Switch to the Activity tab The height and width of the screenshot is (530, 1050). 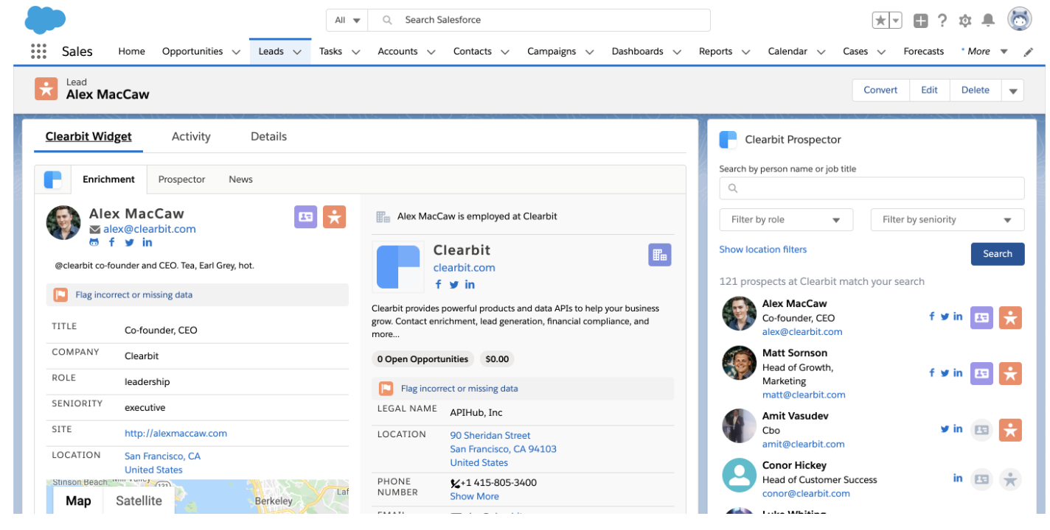tap(191, 136)
